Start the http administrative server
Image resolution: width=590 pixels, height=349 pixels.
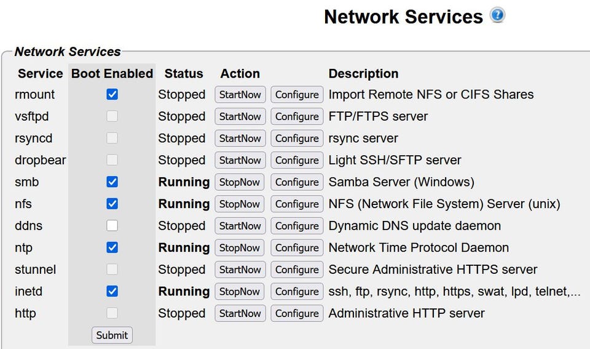(x=240, y=313)
